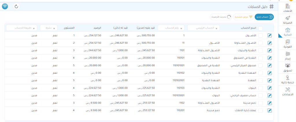Image resolution: width=296 pixels, height=122 pixels.
Task: Edit the ذمم مدينة account row
Action: [270, 103]
